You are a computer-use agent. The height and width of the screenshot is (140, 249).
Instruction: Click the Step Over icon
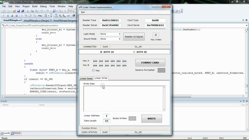30,16
